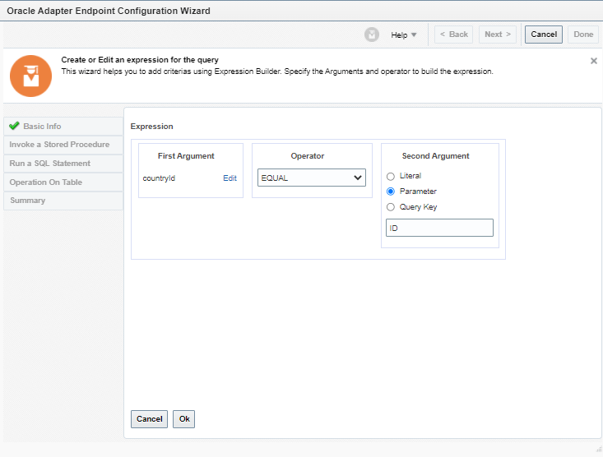Select the Query Key radio button
Screen dimensions: 603x457
391,207
